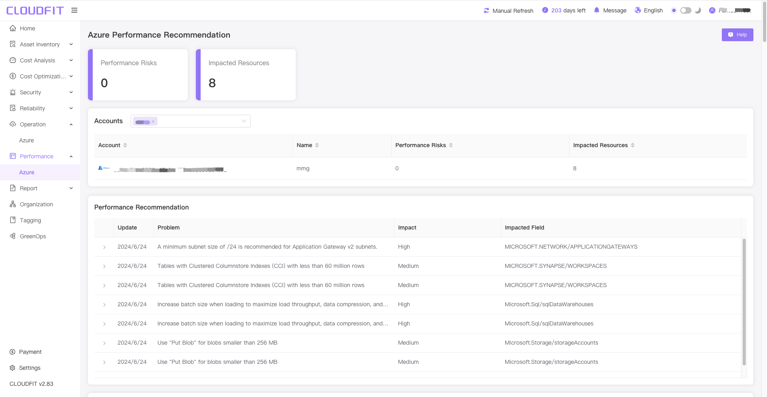Image resolution: width=767 pixels, height=397 pixels.
Task: Sort by Impacted Resources column
Action: point(633,145)
